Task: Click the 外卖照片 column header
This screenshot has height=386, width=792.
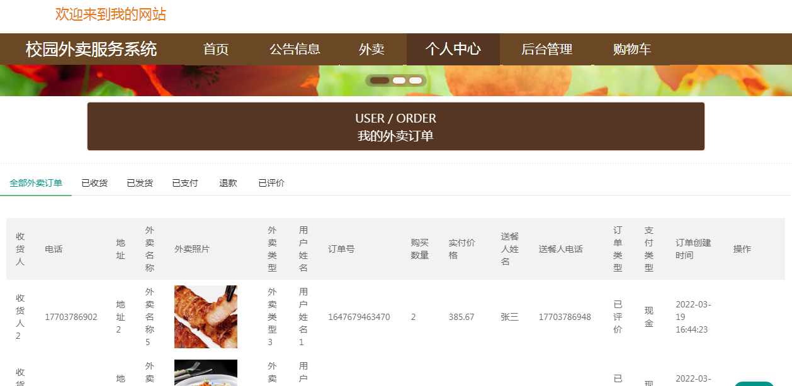Action: (192, 249)
